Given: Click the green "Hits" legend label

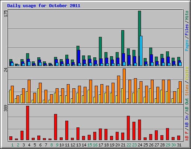Looking at the screenshot, I should tap(187, 15).
